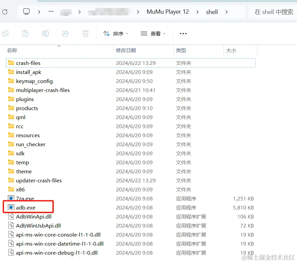The width and height of the screenshot is (297, 263).
Task: Select the AdbWinApi.dll file icon
Action: click(x=11, y=216)
